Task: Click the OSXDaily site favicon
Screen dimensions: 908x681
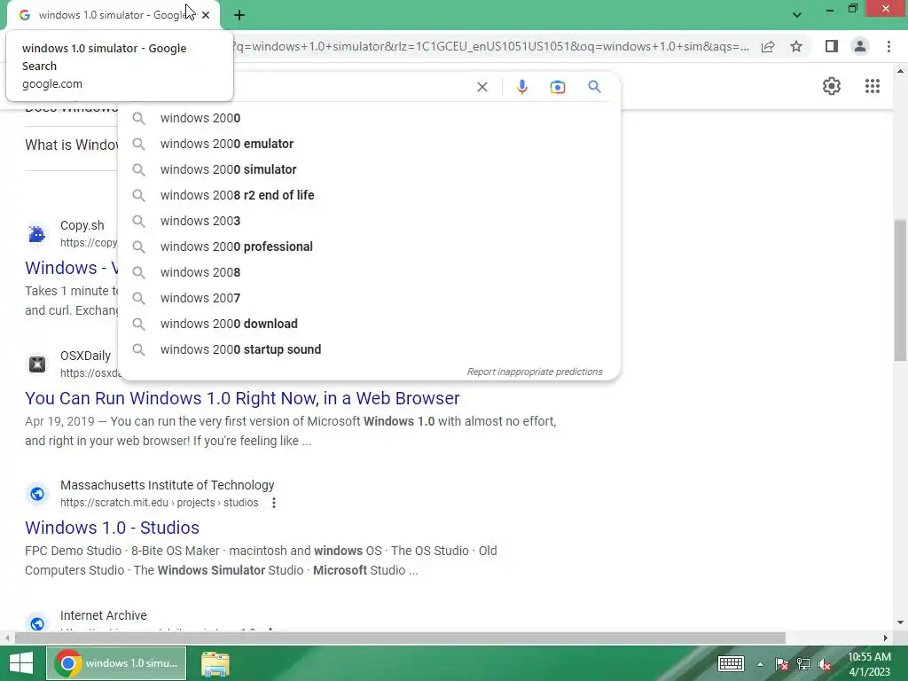Action: click(37, 364)
